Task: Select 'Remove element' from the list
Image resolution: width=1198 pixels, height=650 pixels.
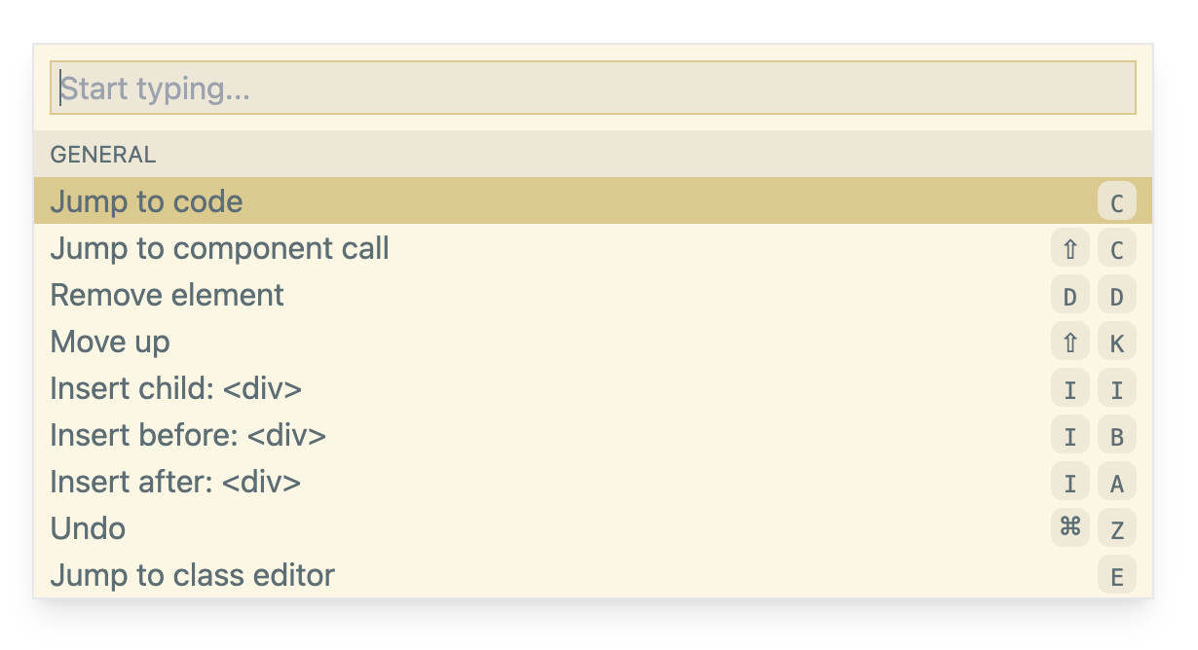Action: click(167, 295)
